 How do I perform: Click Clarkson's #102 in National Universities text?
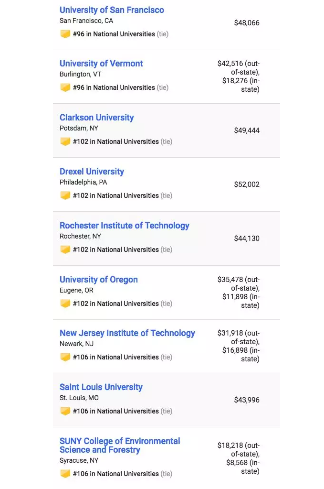pyautogui.click(x=116, y=141)
